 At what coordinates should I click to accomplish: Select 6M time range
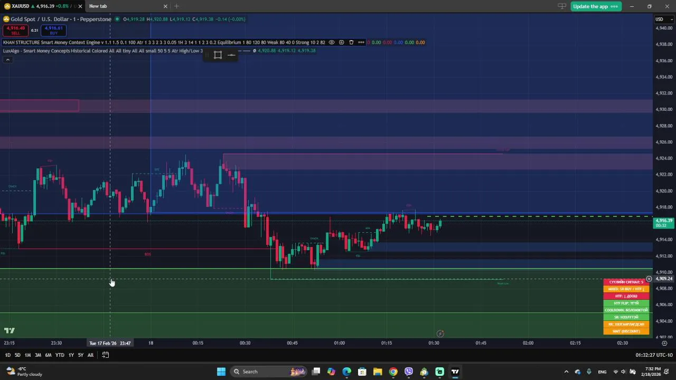tap(48, 355)
